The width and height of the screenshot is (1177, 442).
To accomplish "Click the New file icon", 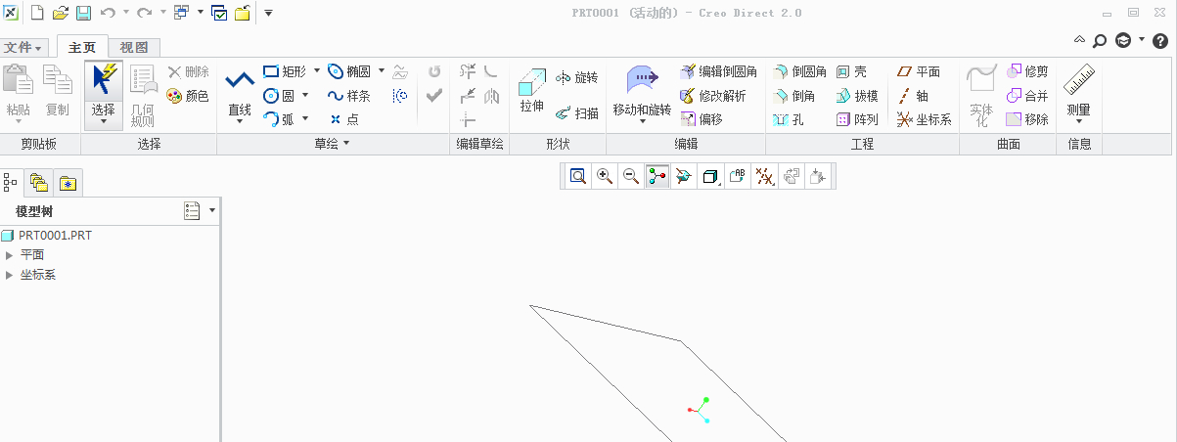I will pyautogui.click(x=37, y=13).
